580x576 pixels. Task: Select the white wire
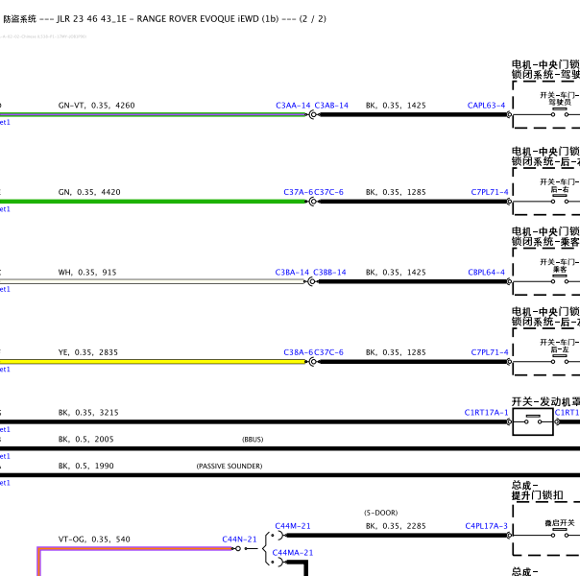[x=153, y=281]
